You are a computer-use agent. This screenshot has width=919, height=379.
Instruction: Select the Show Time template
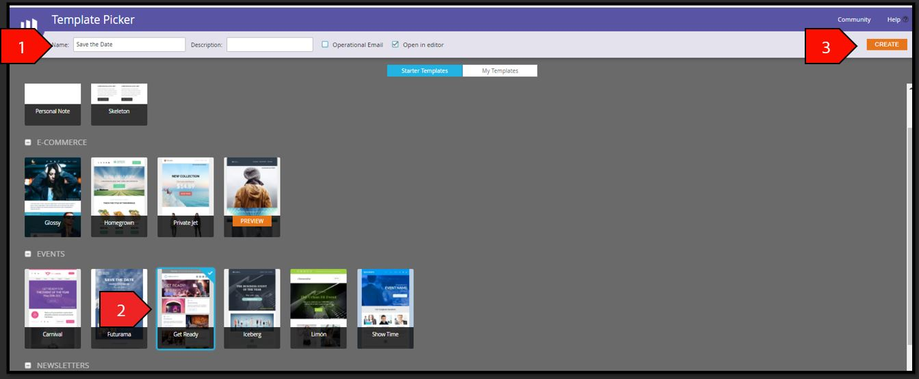pyautogui.click(x=385, y=309)
